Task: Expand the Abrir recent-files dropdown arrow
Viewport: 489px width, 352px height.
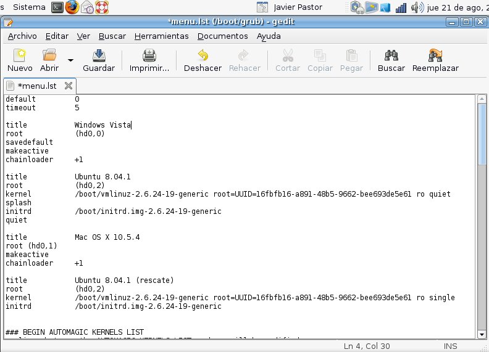Action: click(x=71, y=60)
